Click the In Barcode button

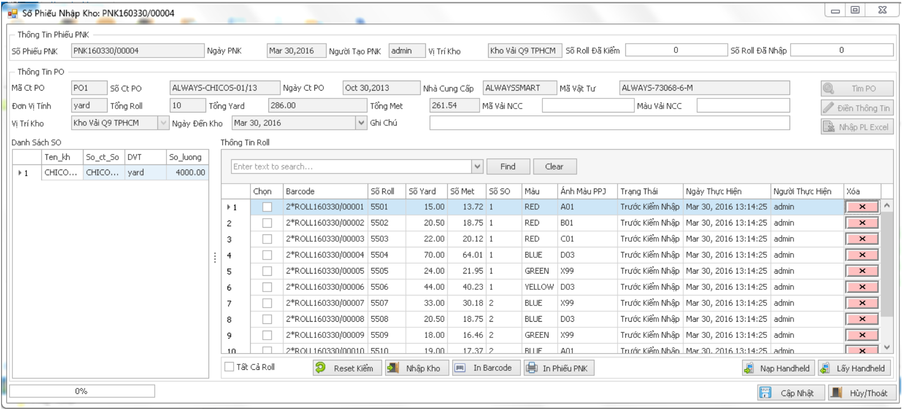(486, 368)
